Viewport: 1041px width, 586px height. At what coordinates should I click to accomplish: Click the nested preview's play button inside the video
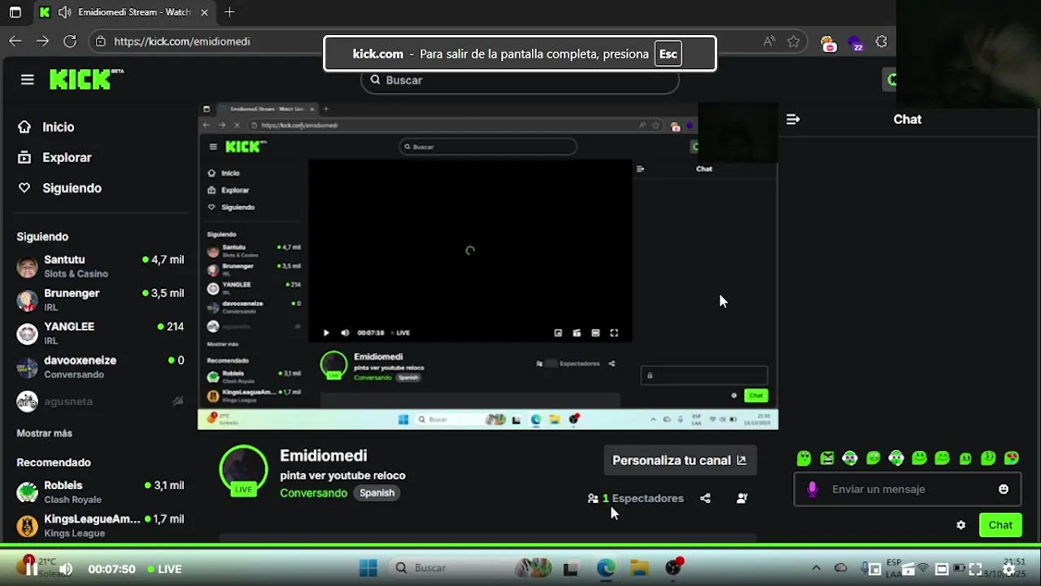[326, 333]
